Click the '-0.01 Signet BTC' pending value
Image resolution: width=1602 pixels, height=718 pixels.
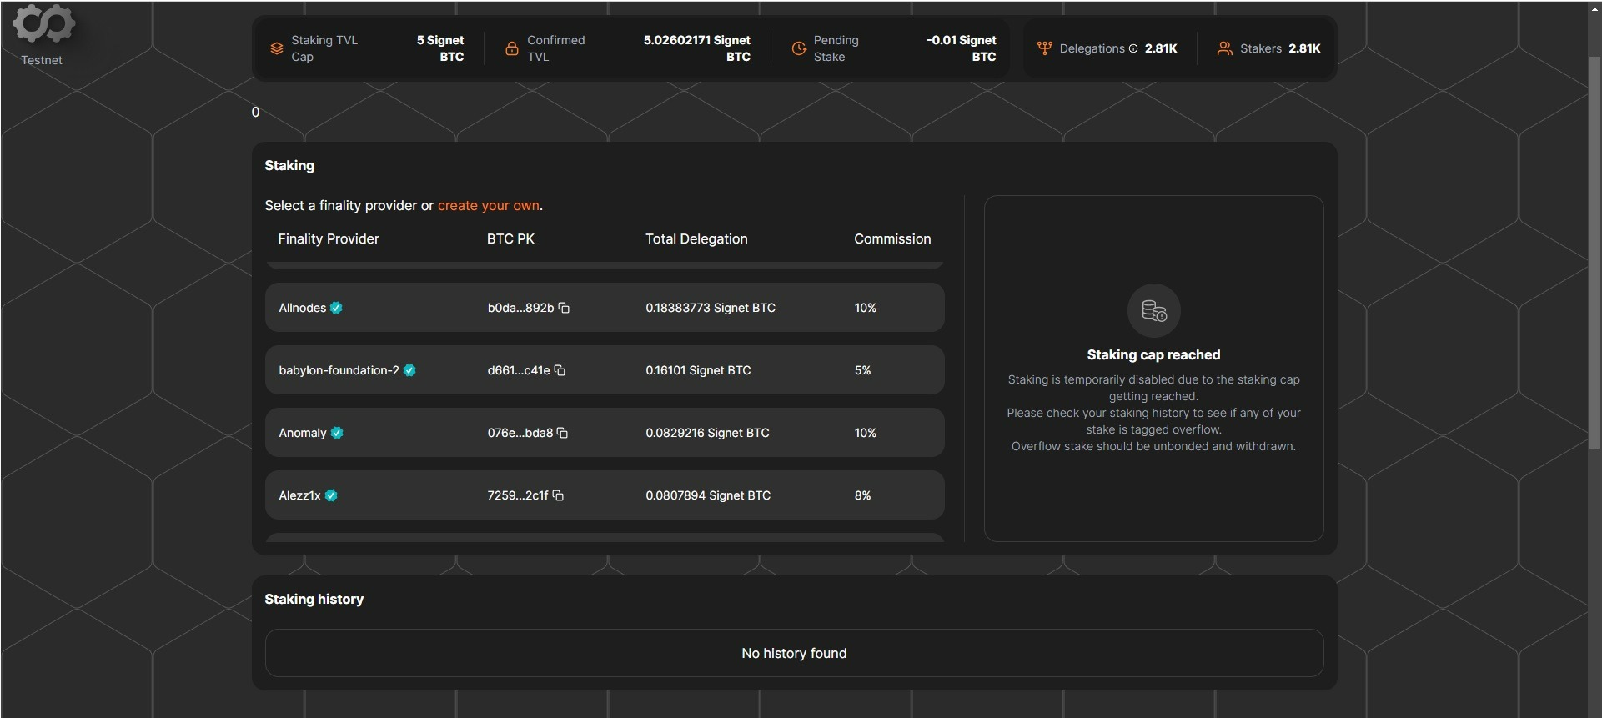click(x=962, y=48)
